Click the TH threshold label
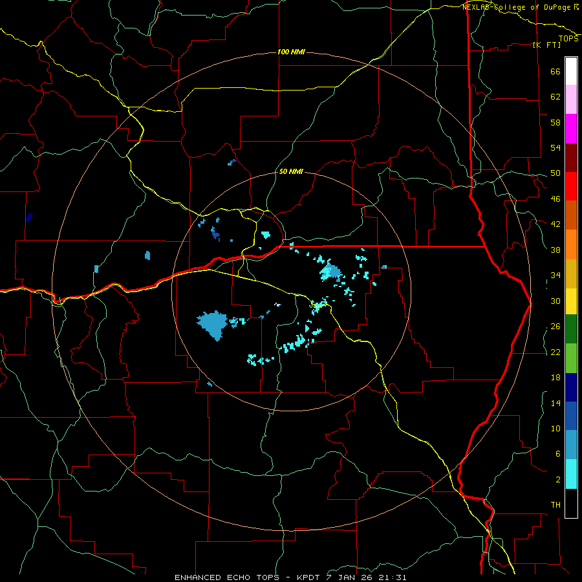Screen dimensions: 582x582 pyautogui.click(x=555, y=505)
